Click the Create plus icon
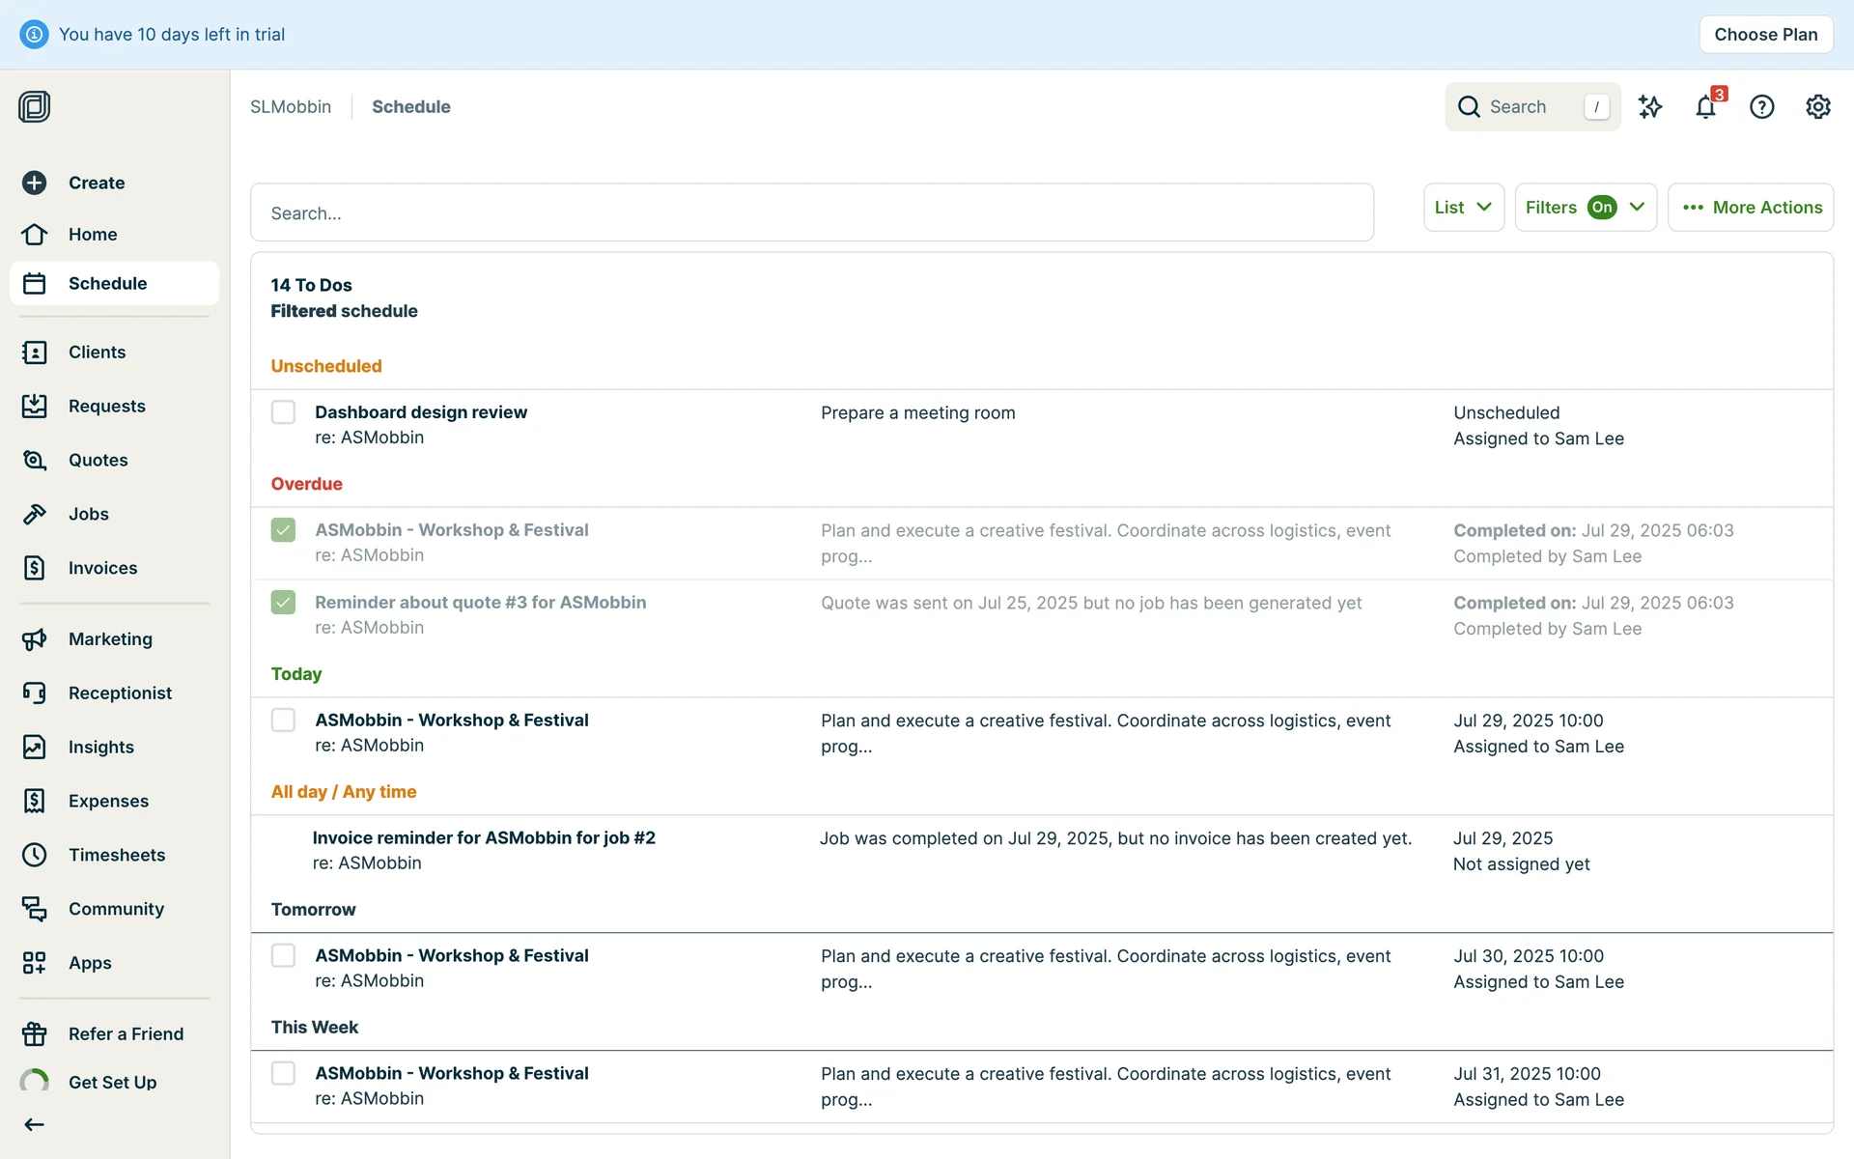 [35, 183]
